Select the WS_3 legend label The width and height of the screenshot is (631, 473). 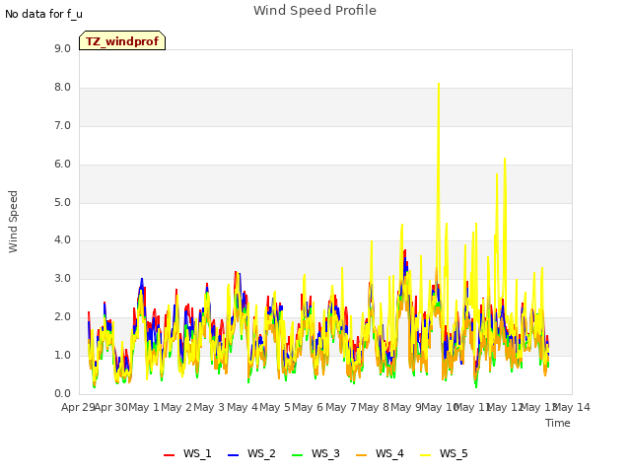(x=325, y=453)
